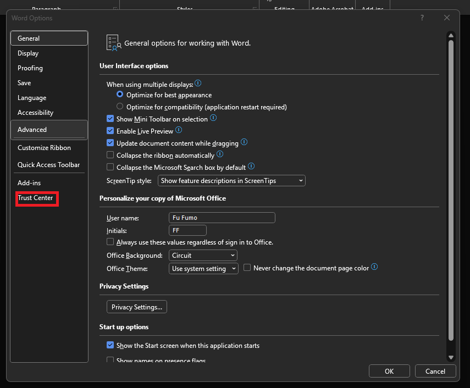Viewport: 470px width, 388px height.
Task: Click the User name text field
Action: 222,218
